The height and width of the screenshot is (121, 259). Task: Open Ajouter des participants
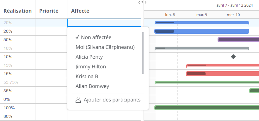(108, 100)
